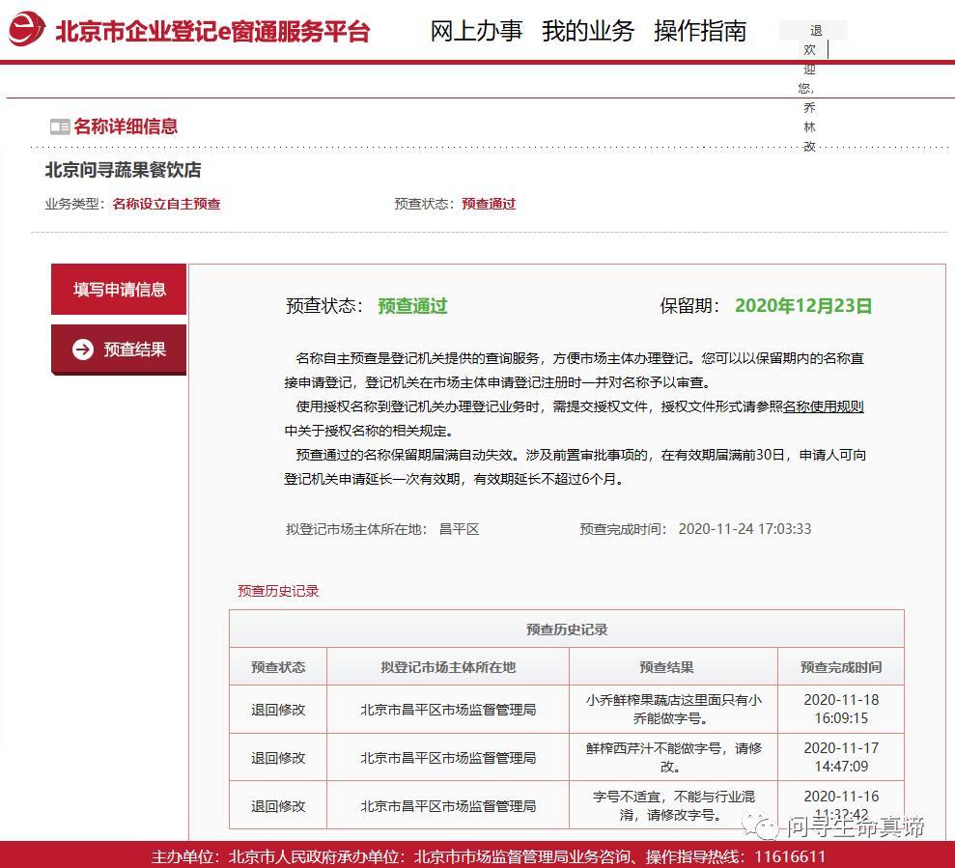Click the green 预查通过 status text
The image size is (955, 868).
[412, 306]
